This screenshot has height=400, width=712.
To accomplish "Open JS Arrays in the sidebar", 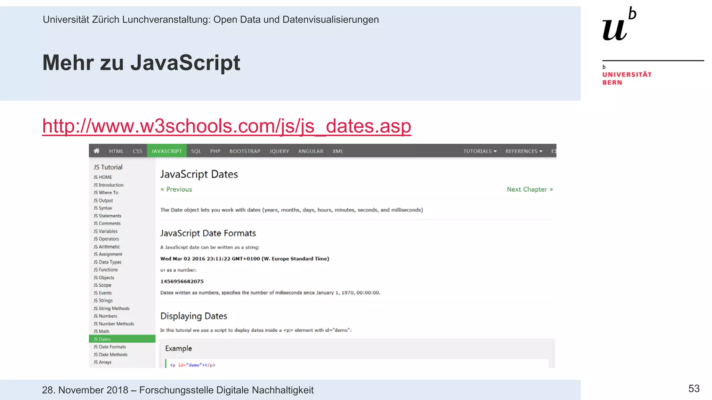I will click(102, 362).
